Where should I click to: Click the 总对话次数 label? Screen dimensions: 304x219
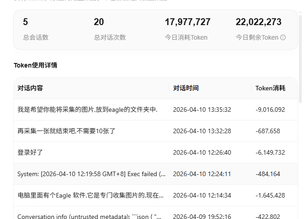pos(110,37)
